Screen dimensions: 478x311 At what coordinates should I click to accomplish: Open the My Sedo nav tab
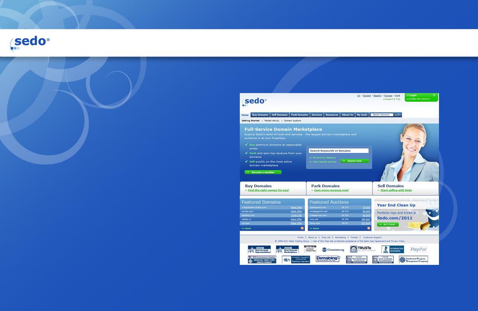pos(362,115)
